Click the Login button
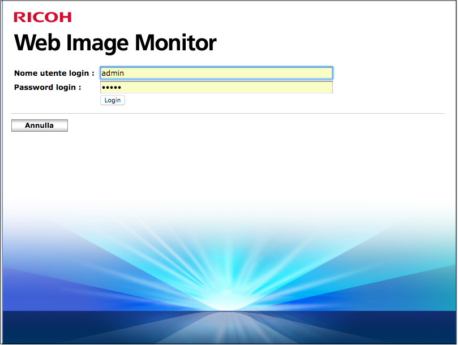 (113, 100)
